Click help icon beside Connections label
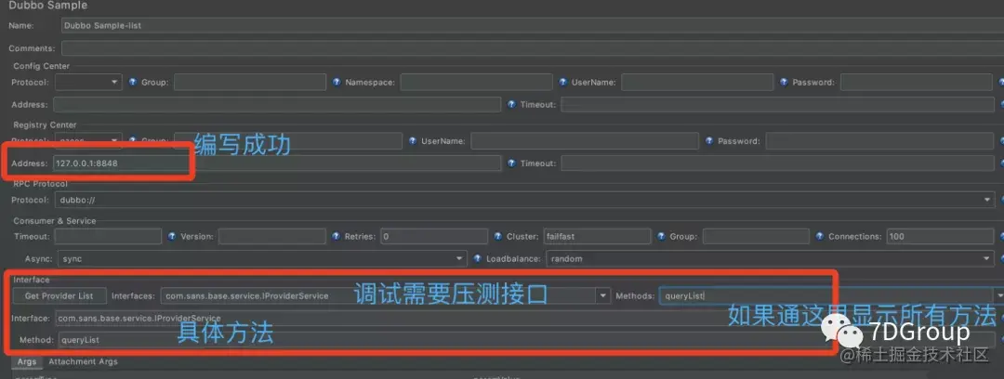Screen dimensions: 1004x379 tap(820, 236)
